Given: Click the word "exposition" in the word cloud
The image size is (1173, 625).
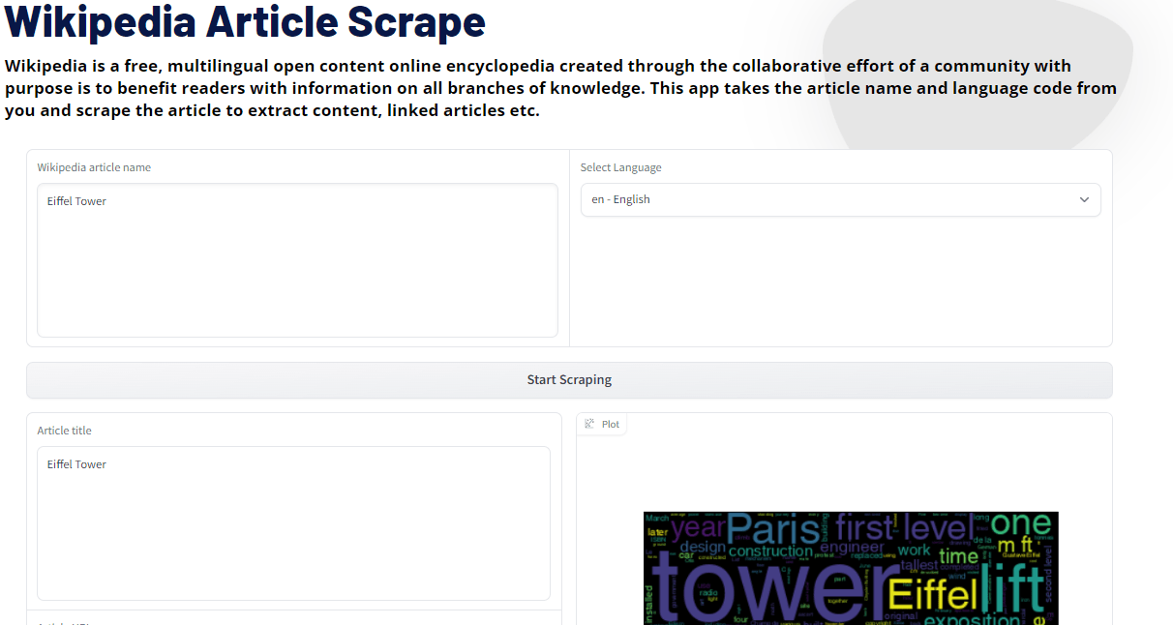Looking at the screenshot, I should (x=973, y=617).
